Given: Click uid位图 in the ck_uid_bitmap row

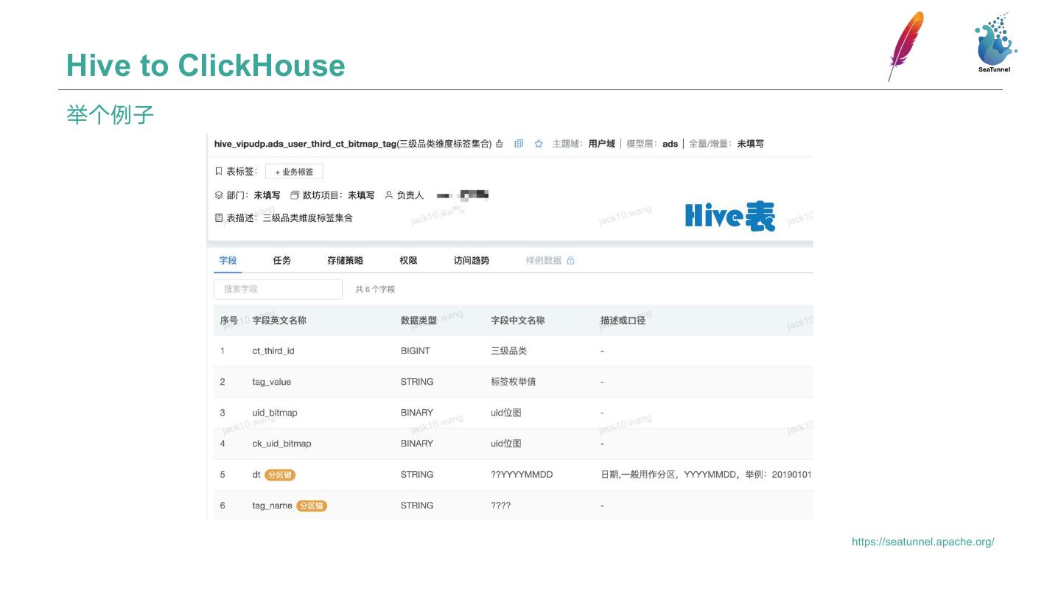Looking at the screenshot, I should tap(506, 444).
